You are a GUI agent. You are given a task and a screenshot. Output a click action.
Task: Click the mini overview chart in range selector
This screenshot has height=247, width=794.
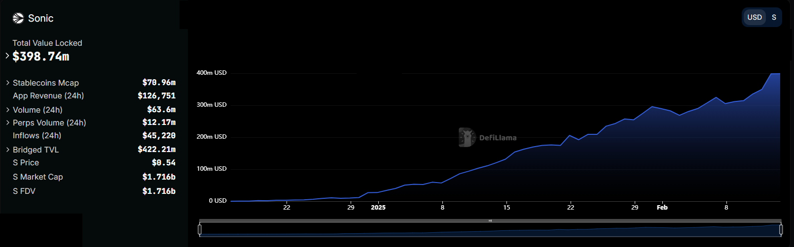490,230
